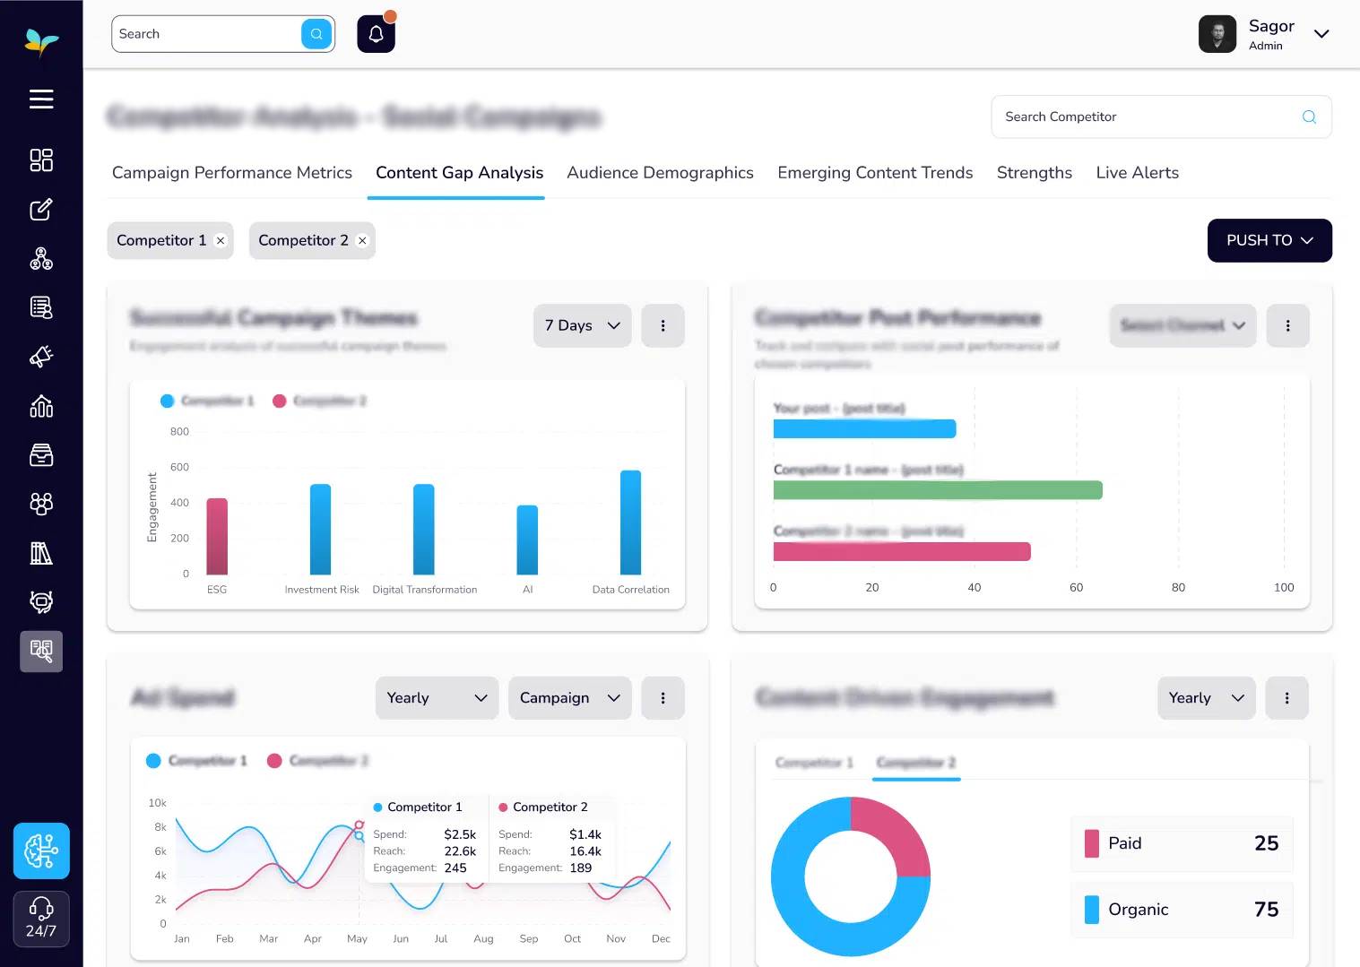Click the edit compose icon in sidebar
Viewport: 1360px width, 967px height.
[x=41, y=210]
